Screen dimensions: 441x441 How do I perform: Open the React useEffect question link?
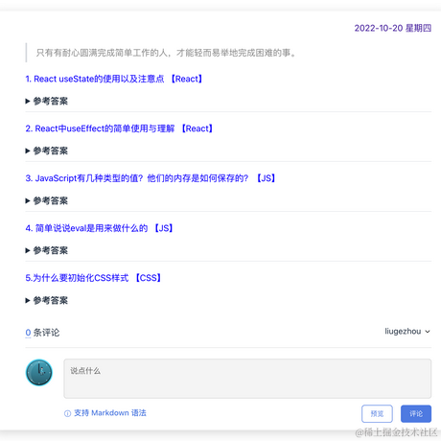pyautogui.click(x=119, y=128)
